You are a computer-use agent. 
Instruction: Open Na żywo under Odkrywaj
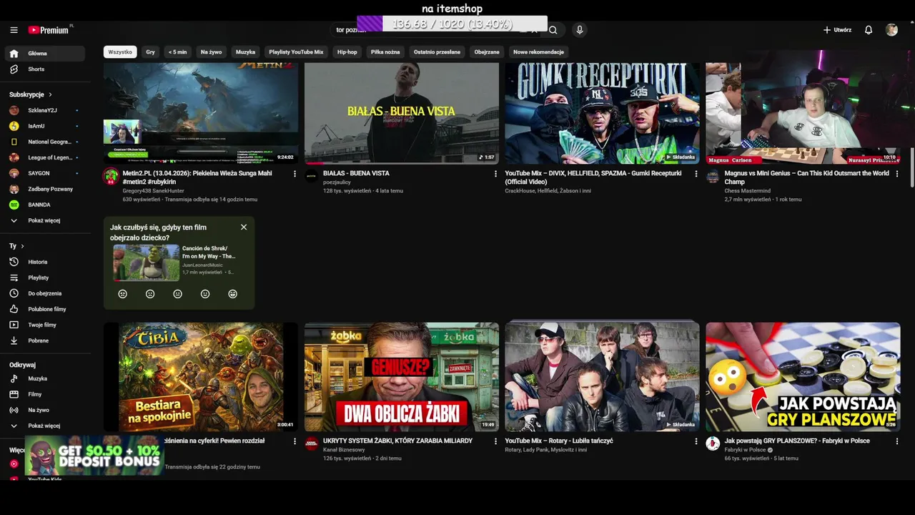coord(45,410)
